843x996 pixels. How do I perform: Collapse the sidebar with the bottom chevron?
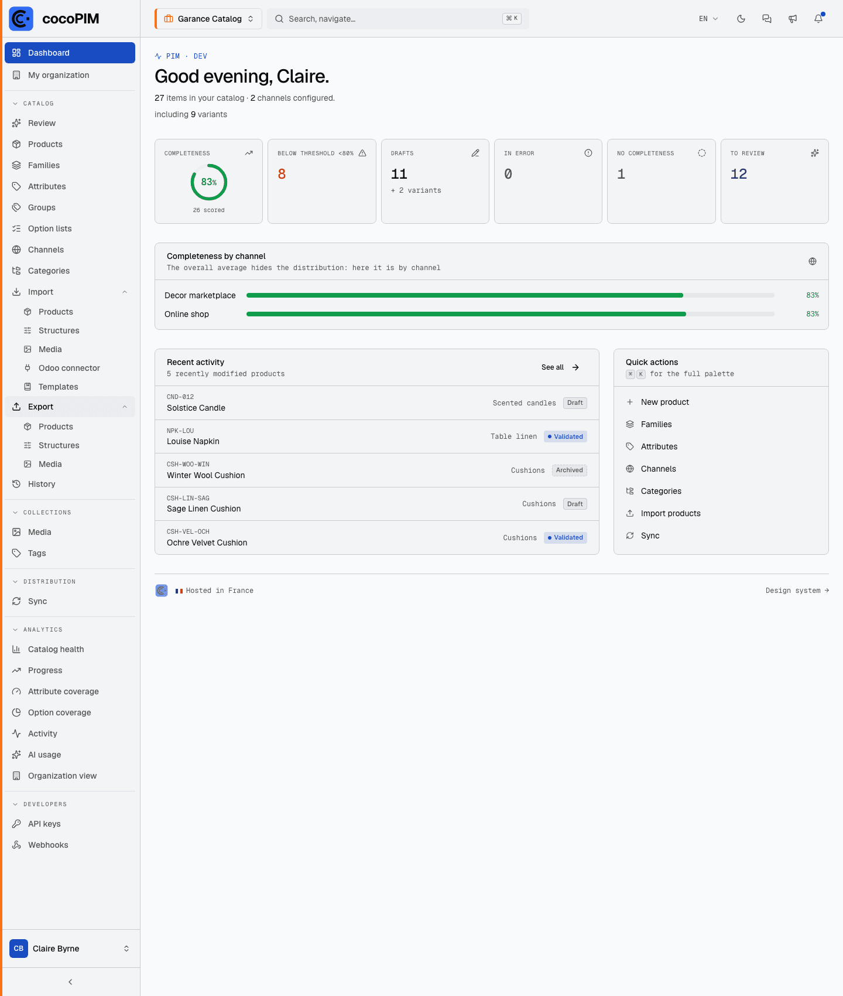click(x=70, y=982)
